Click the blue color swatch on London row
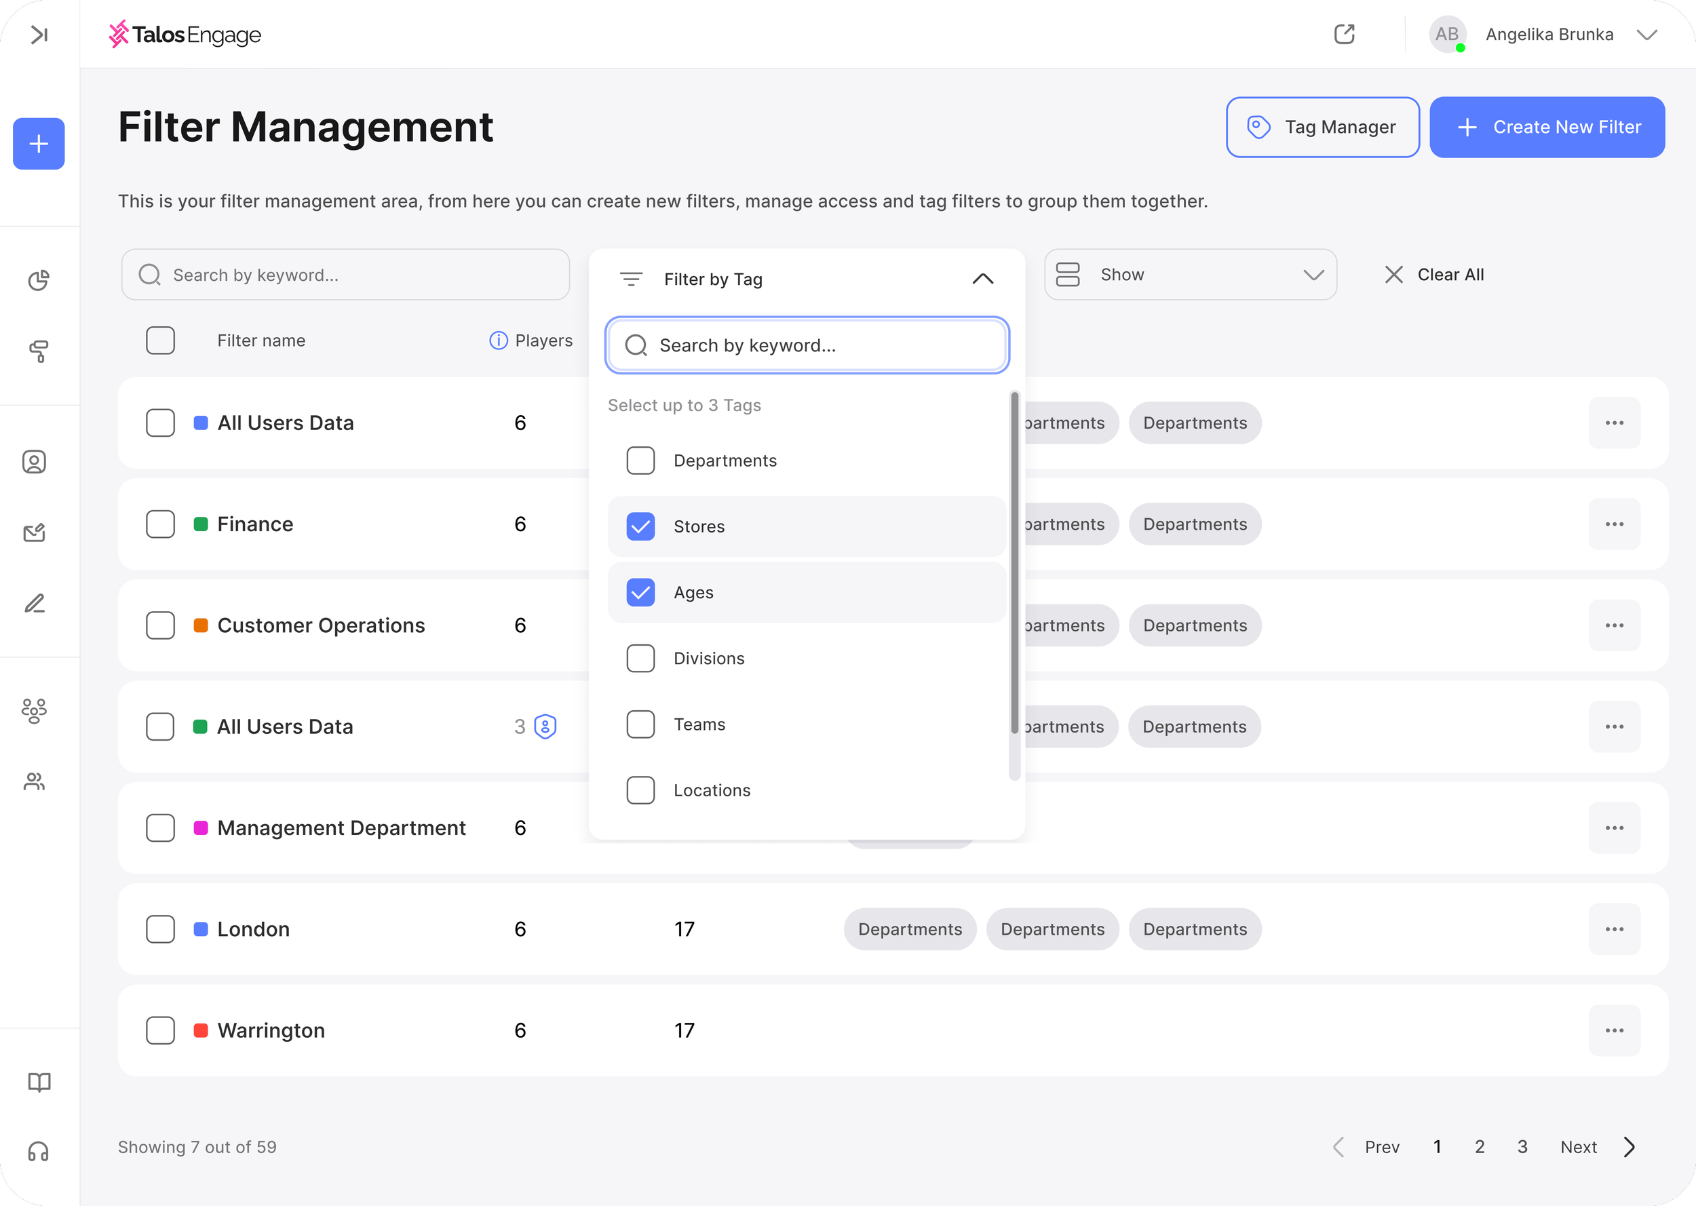This screenshot has height=1206, width=1696. 201,929
